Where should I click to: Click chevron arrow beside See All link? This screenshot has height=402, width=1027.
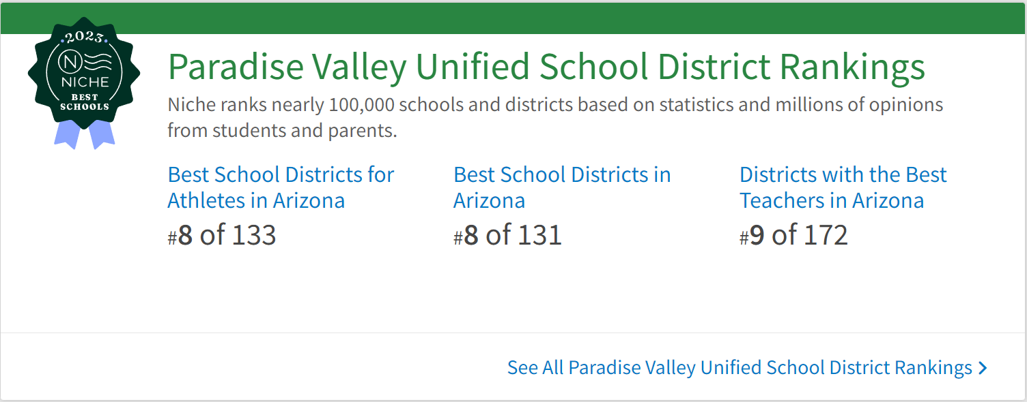(983, 368)
